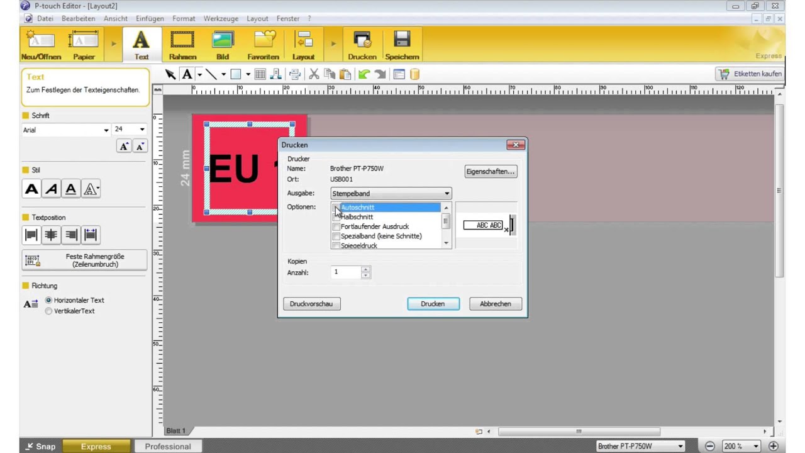Click the Drucken ribbon icon
Image resolution: width=805 pixels, height=453 pixels.
tap(362, 45)
